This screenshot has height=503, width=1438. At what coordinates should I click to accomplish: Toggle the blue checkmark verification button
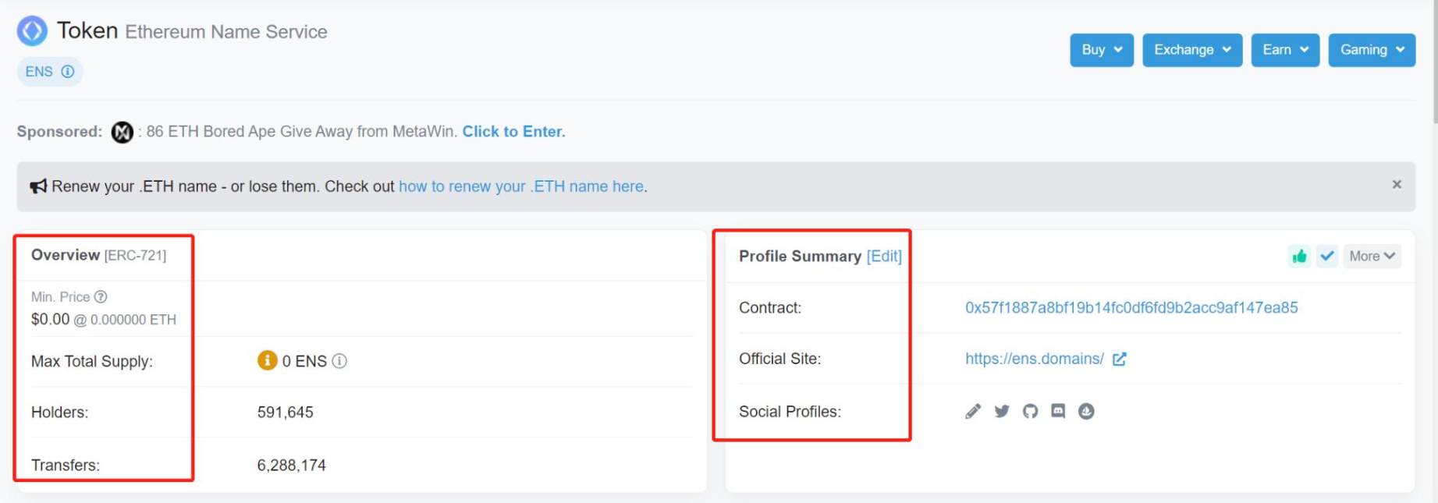click(1326, 256)
